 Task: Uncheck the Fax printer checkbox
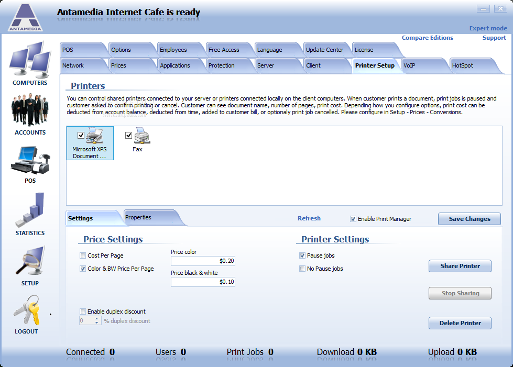click(128, 135)
